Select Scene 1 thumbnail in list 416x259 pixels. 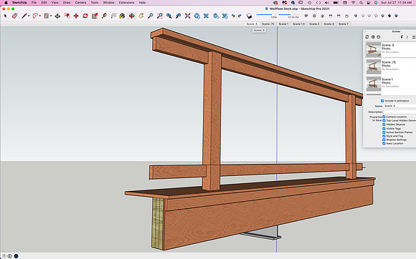pos(374,84)
